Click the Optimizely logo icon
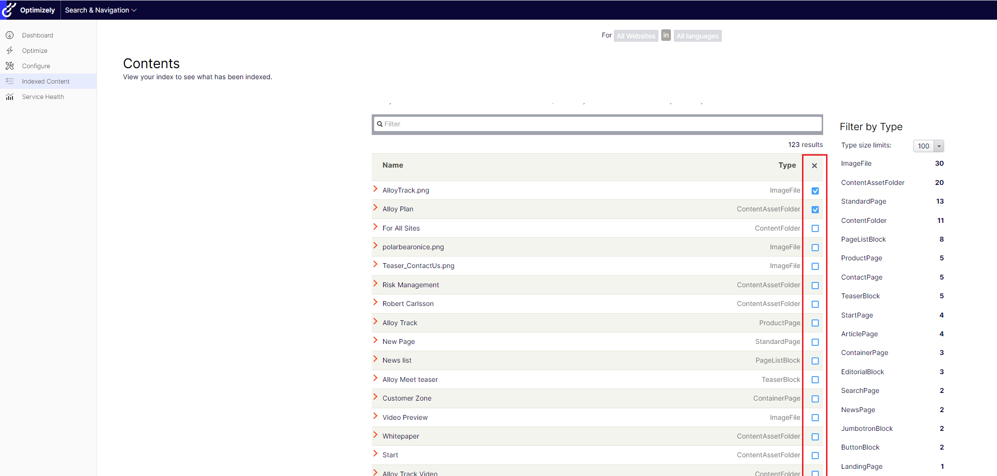 (9, 10)
